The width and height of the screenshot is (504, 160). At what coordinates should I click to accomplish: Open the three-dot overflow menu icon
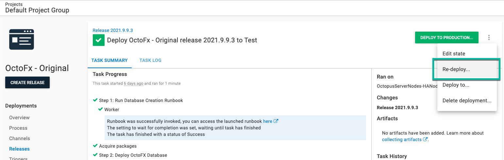(x=489, y=37)
